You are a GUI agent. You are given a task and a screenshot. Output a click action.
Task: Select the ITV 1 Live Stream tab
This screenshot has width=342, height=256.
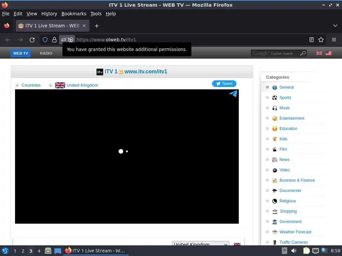tap(52, 26)
